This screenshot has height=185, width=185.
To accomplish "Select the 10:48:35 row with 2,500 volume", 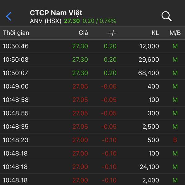I will click(x=92, y=127).
